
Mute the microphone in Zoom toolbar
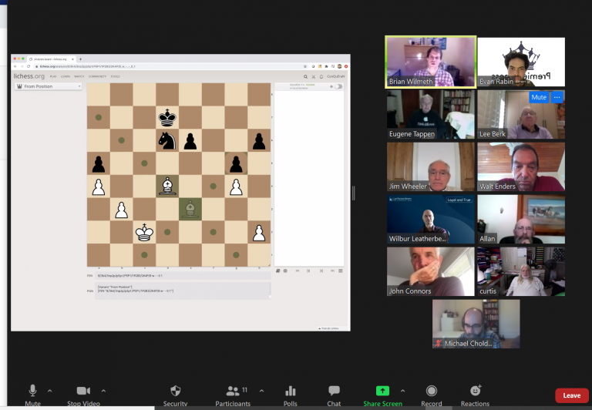32,392
